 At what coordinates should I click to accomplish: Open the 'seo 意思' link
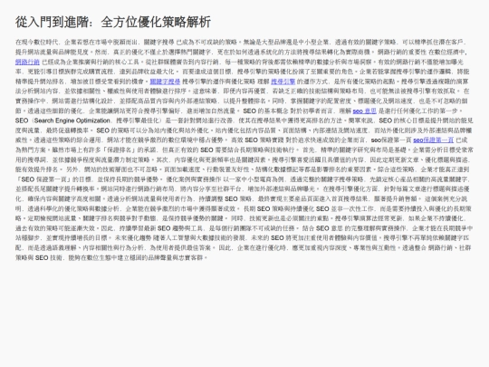[365, 111]
